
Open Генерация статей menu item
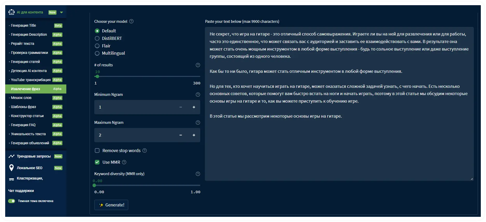[x=36, y=62]
